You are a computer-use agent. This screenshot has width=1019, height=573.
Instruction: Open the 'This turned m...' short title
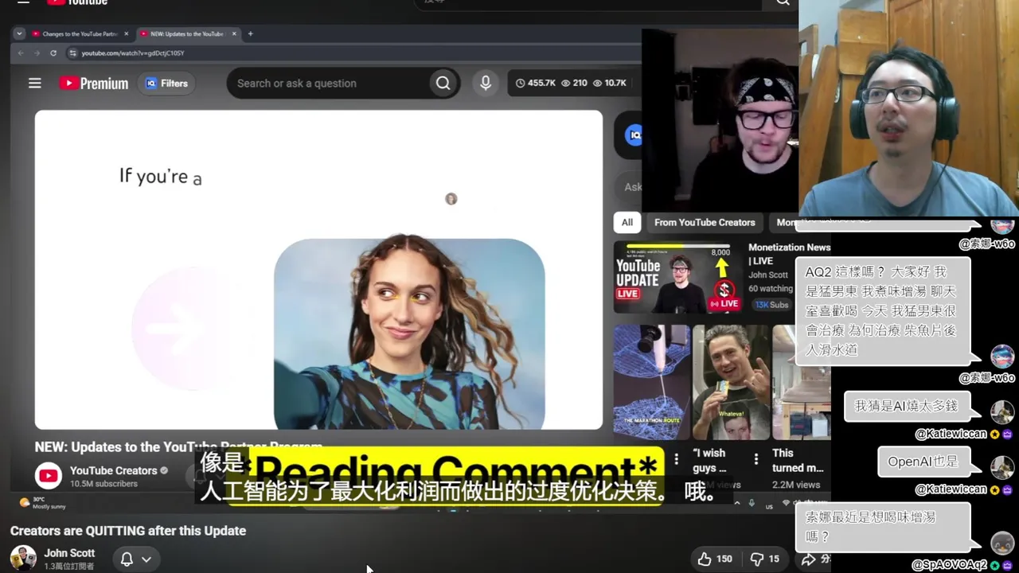[798, 461]
